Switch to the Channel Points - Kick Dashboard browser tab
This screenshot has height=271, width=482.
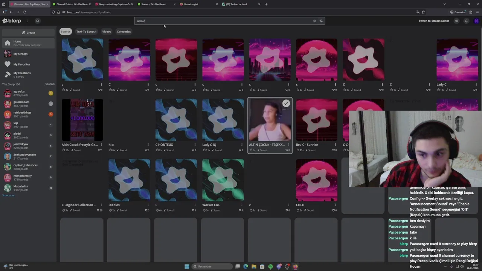tap(72, 4)
